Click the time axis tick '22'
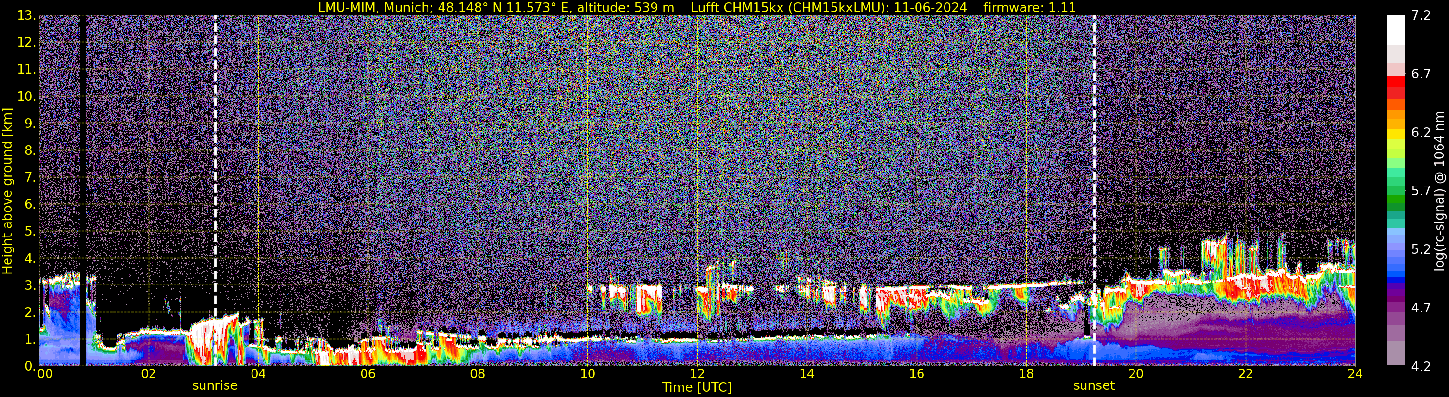The width and height of the screenshot is (1449, 397). click(x=1246, y=373)
